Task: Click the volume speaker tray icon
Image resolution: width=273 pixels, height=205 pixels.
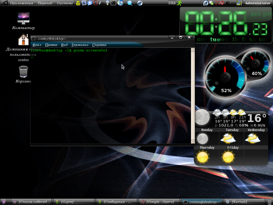Action: tap(228, 3)
